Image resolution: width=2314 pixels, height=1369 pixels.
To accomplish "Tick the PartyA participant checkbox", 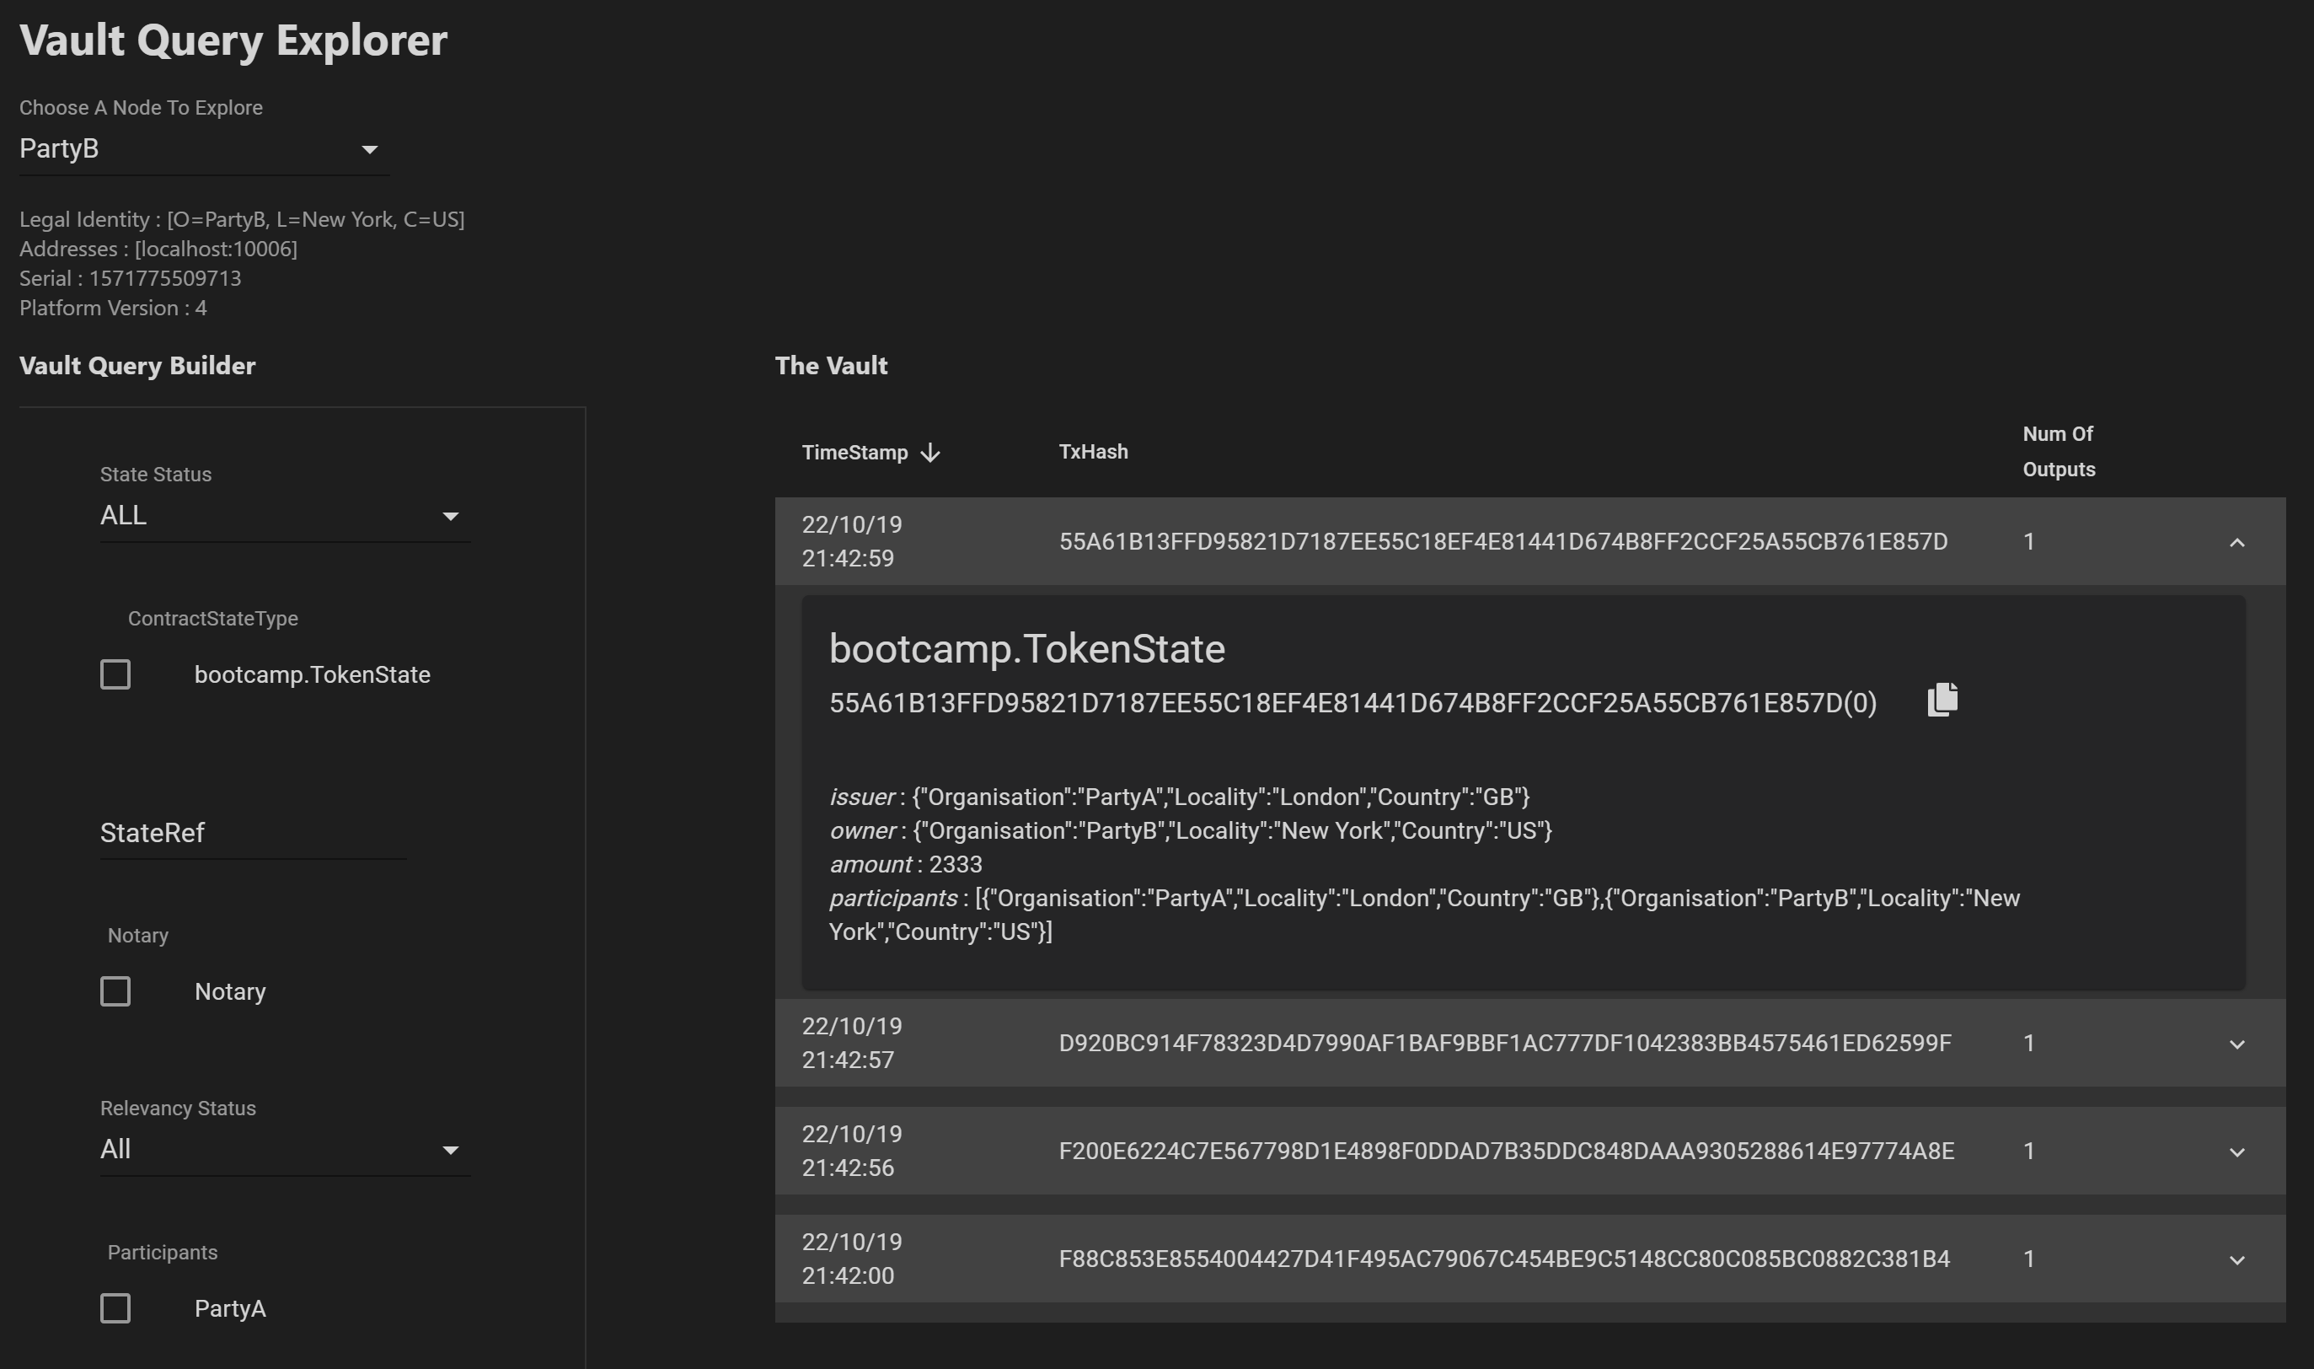I will point(115,1308).
